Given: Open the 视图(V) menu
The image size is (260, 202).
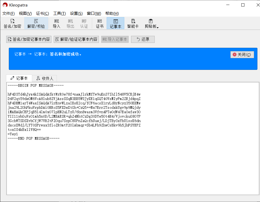Looking at the screenshot, I should click(25, 14).
